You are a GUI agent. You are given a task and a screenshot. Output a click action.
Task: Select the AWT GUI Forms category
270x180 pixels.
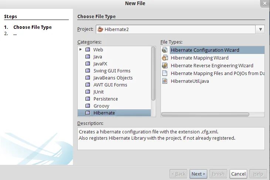pos(110,85)
